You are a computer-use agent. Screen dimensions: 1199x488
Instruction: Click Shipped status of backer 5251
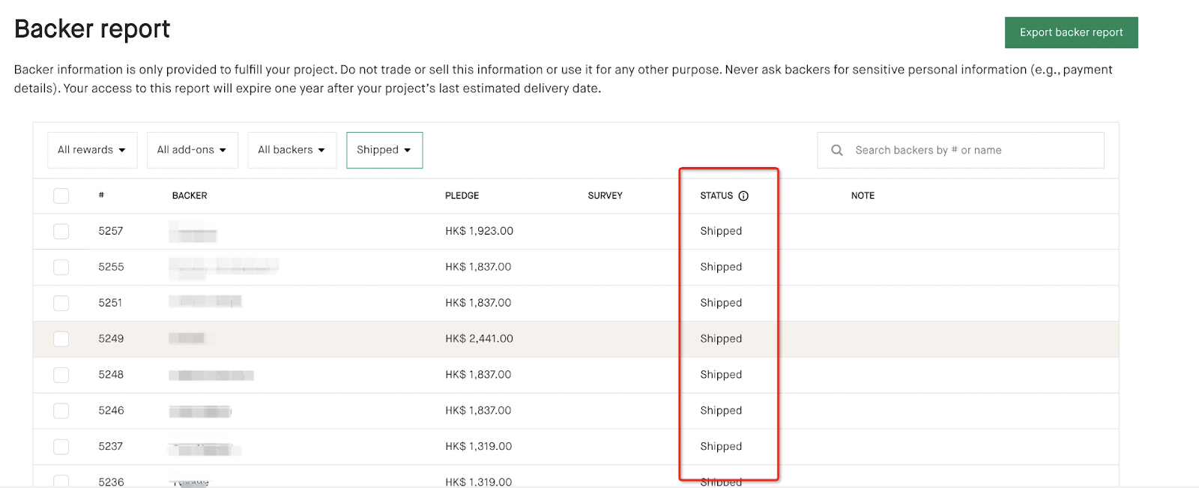pyautogui.click(x=721, y=303)
